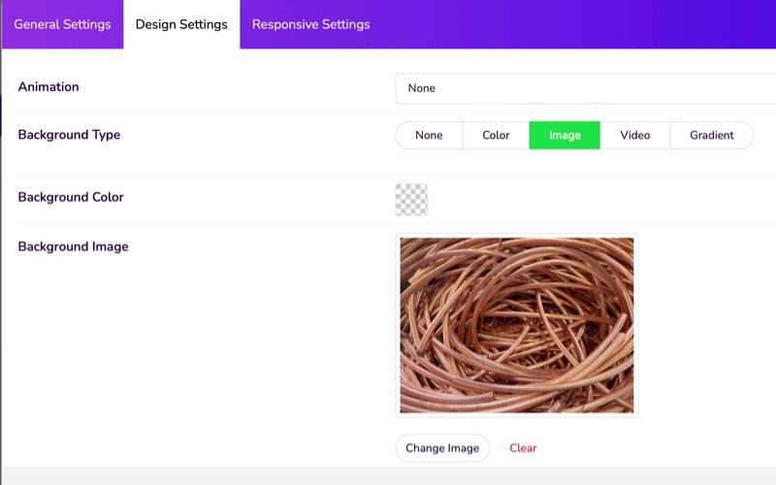The image size is (776, 485).
Task: Switch background type to Video
Action: coord(635,135)
